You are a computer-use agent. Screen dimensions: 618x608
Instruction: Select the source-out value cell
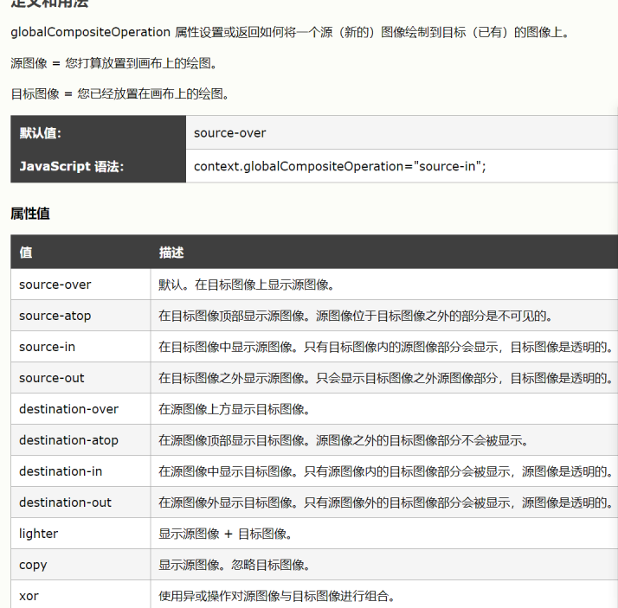pos(80,378)
